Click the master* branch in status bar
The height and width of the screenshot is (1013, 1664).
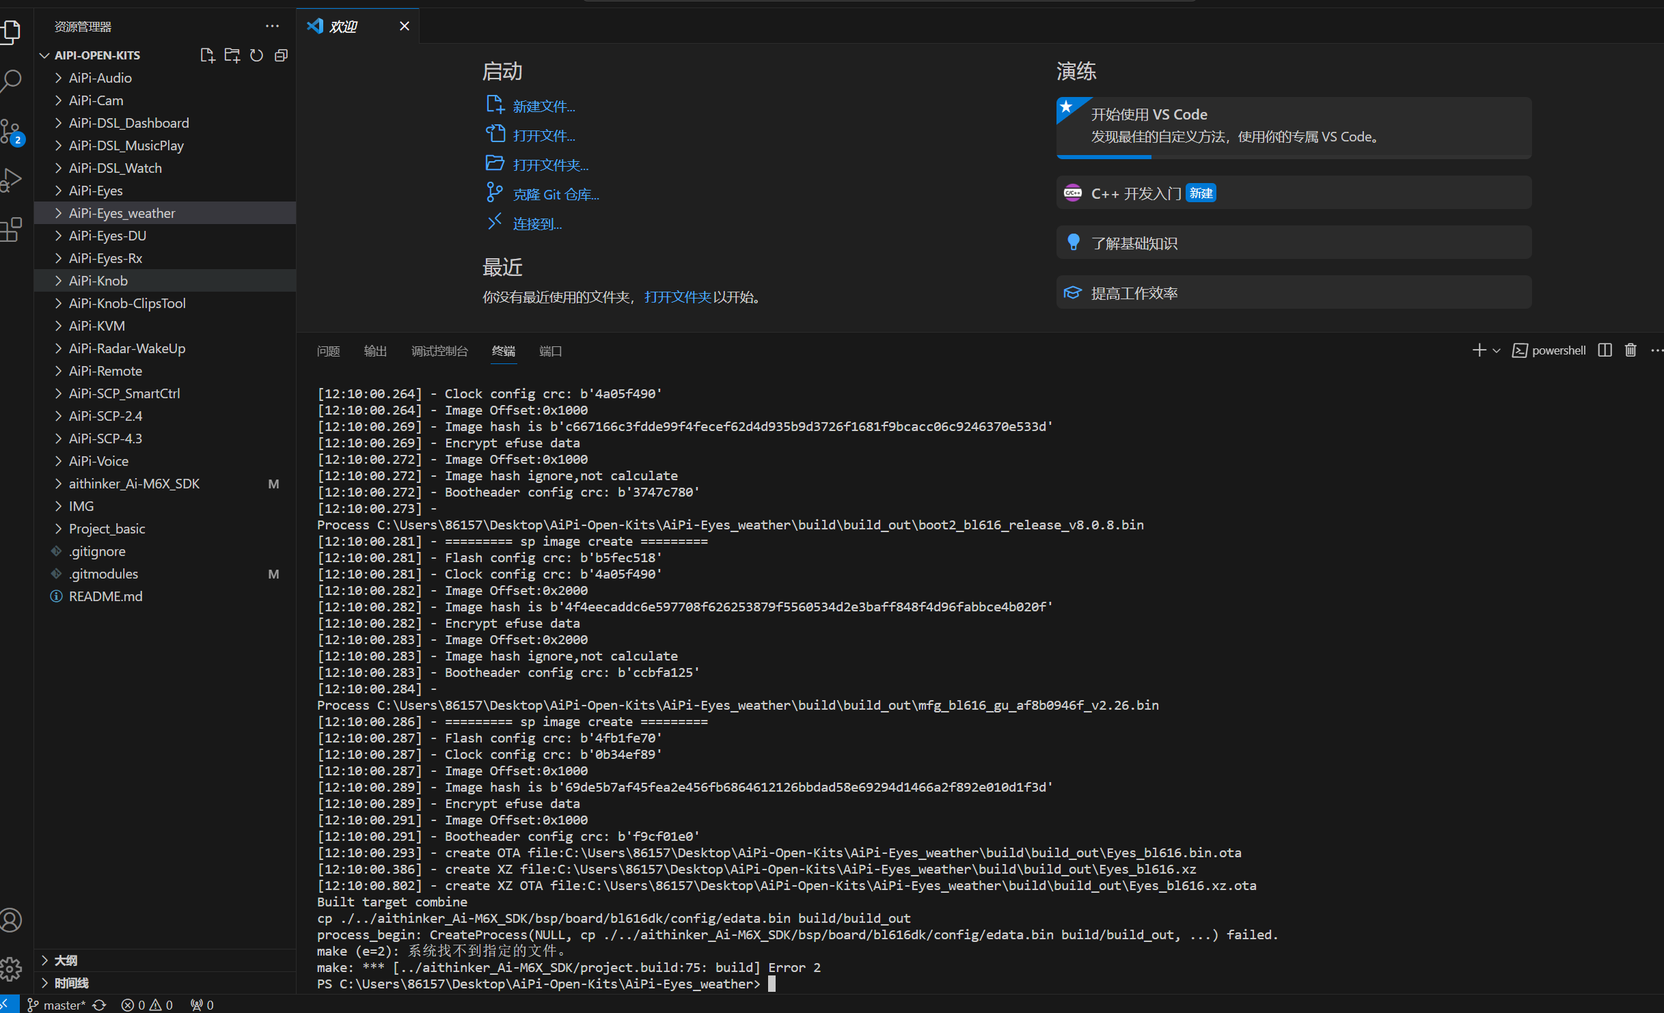tap(56, 1005)
